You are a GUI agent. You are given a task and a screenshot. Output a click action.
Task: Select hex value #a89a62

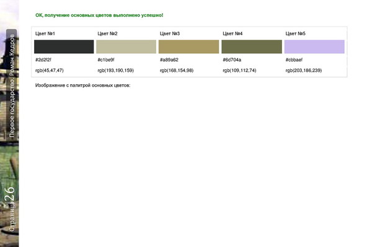[169, 59]
